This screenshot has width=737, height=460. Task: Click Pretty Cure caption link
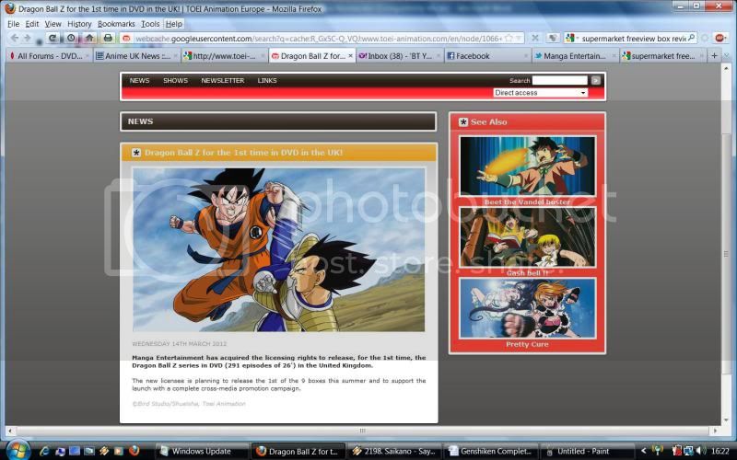click(x=527, y=344)
